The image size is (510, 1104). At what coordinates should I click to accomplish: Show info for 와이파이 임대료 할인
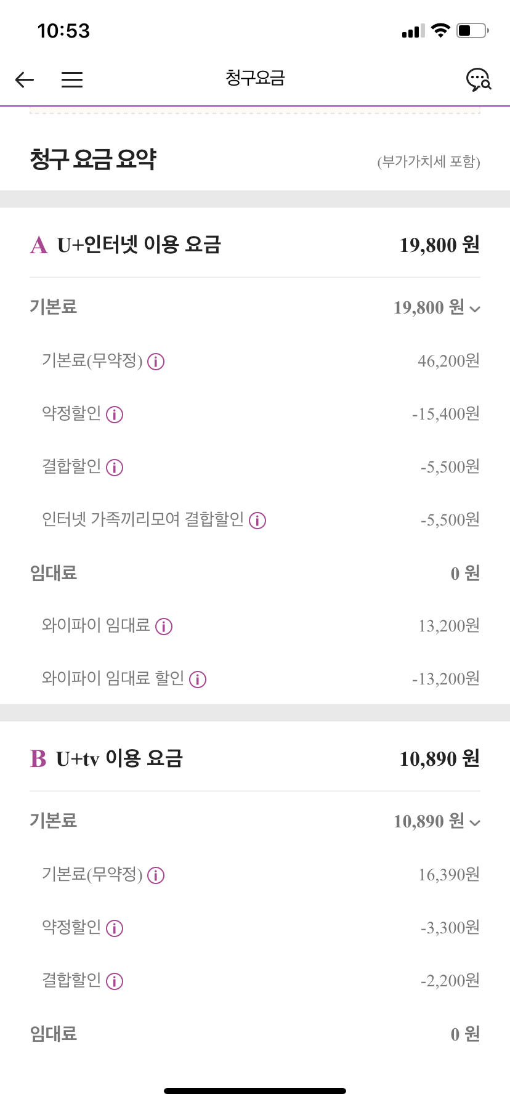click(x=198, y=680)
